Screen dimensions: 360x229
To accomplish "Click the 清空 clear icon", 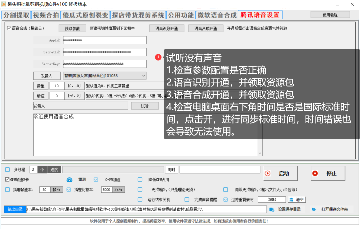I will (291, 200).
